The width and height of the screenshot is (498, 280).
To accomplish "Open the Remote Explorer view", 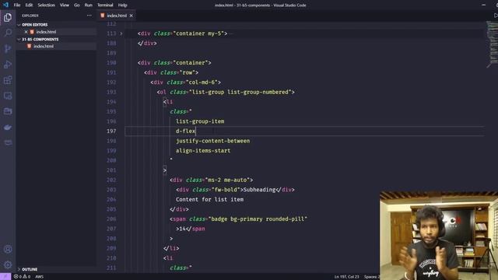I will [x=8, y=96].
